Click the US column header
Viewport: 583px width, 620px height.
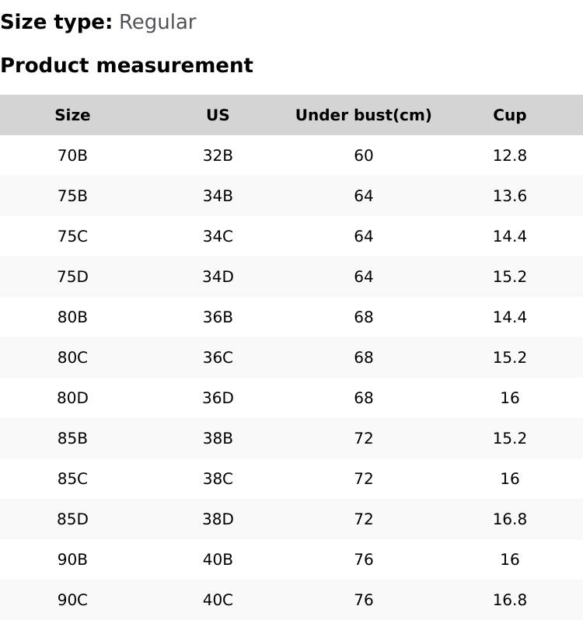[x=218, y=115]
